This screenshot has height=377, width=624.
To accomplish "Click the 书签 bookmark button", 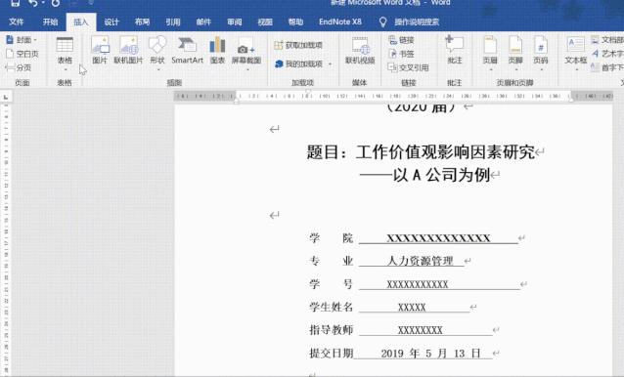I will (x=402, y=54).
